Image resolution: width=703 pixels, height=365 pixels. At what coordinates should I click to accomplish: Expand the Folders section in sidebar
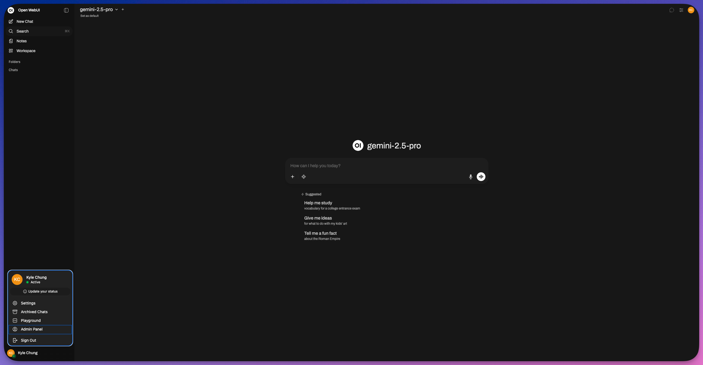tap(14, 62)
